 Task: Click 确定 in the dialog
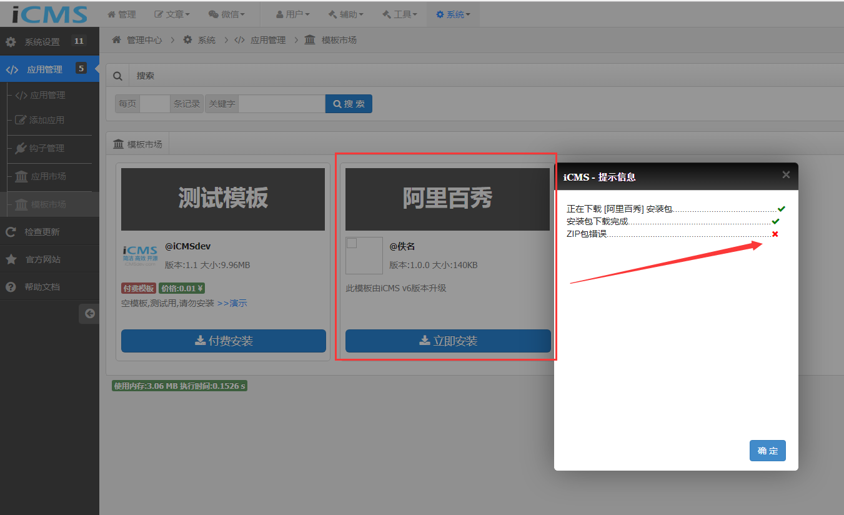pyautogui.click(x=768, y=451)
